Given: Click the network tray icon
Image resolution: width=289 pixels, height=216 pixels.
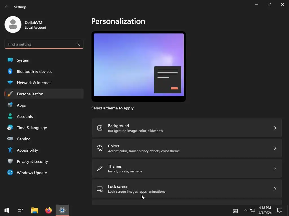Looking at the screenshot, I should pos(253,210).
